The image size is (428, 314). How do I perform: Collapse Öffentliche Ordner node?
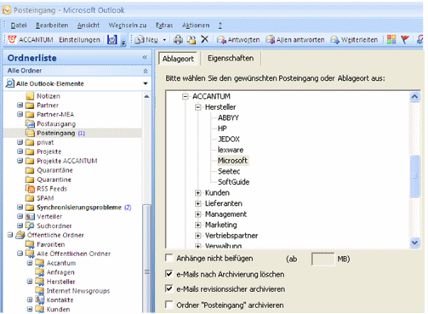[x=10, y=235]
